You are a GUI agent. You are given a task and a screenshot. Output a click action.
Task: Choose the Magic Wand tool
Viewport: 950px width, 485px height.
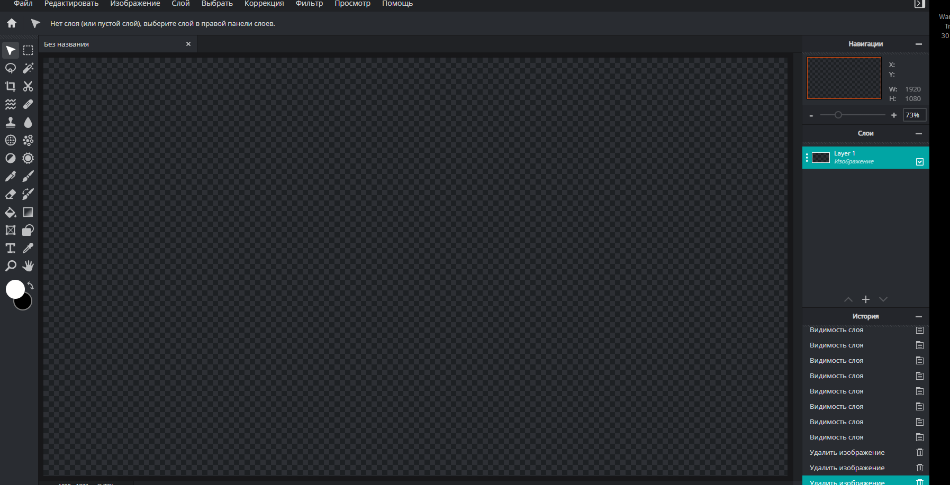point(28,68)
